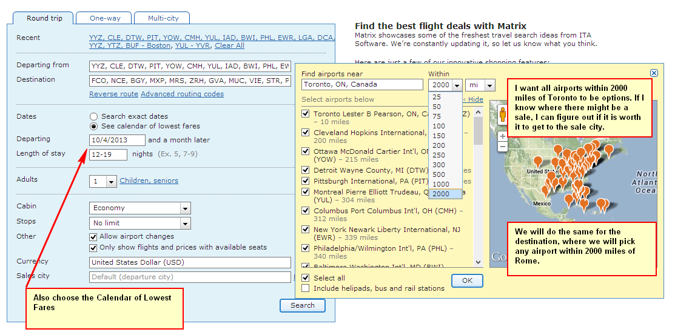Screen dimensions: 692x335
Task: Click the airport list scrollbar thumb
Action: [477, 130]
